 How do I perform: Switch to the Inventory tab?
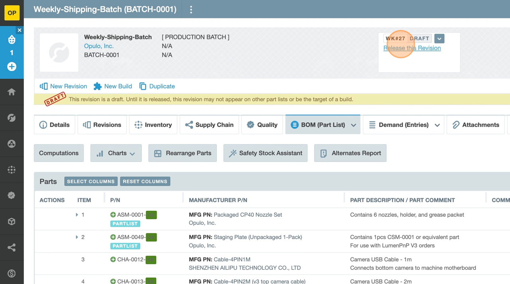pos(153,125)
